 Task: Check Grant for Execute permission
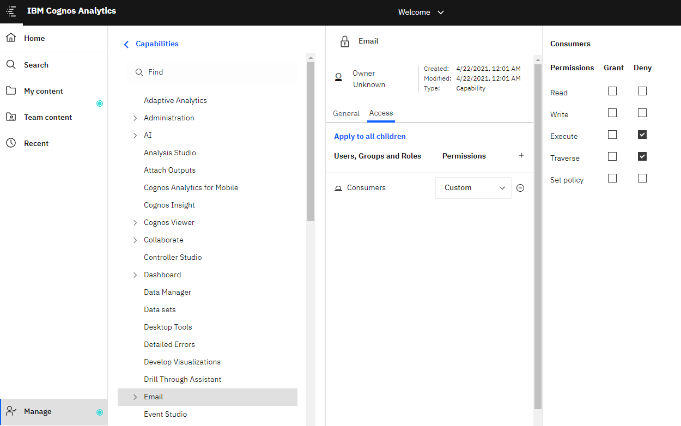[x=612, y=135]
